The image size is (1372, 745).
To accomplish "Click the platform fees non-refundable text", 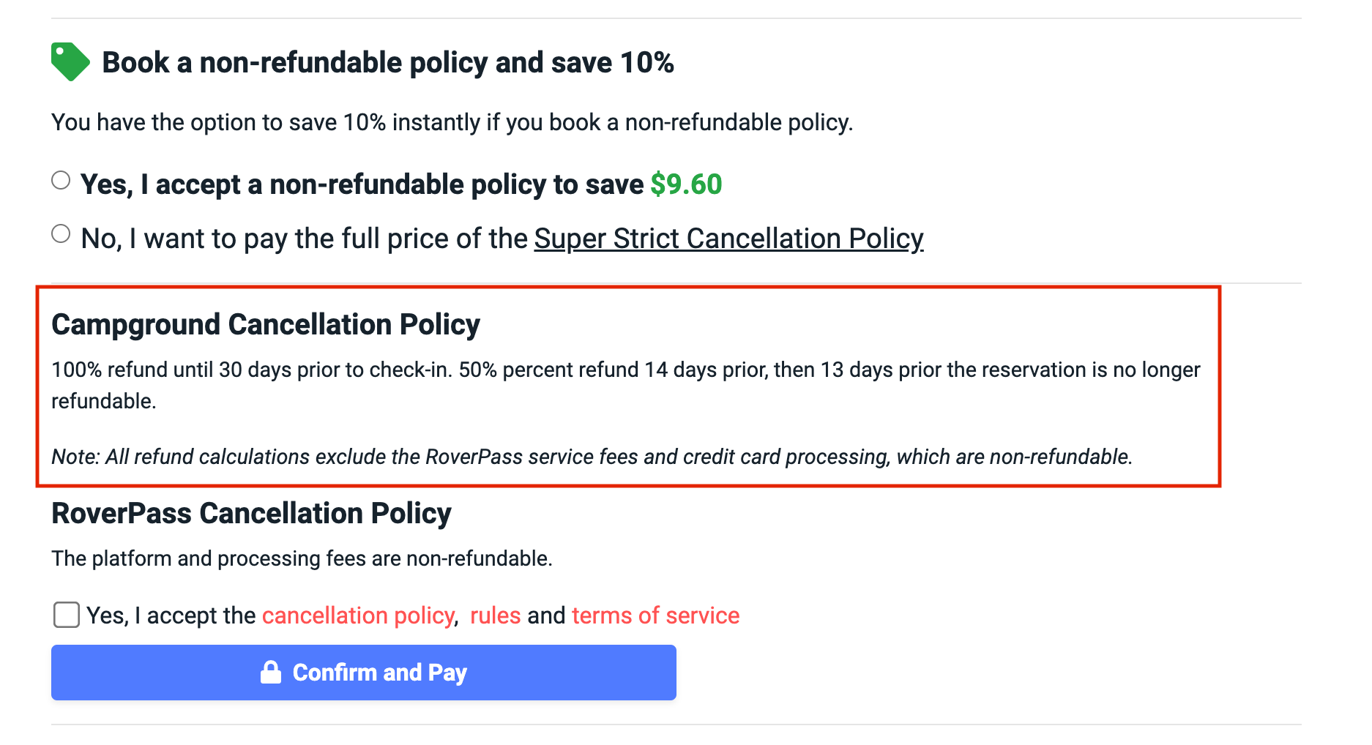I will tap(302, 558).
